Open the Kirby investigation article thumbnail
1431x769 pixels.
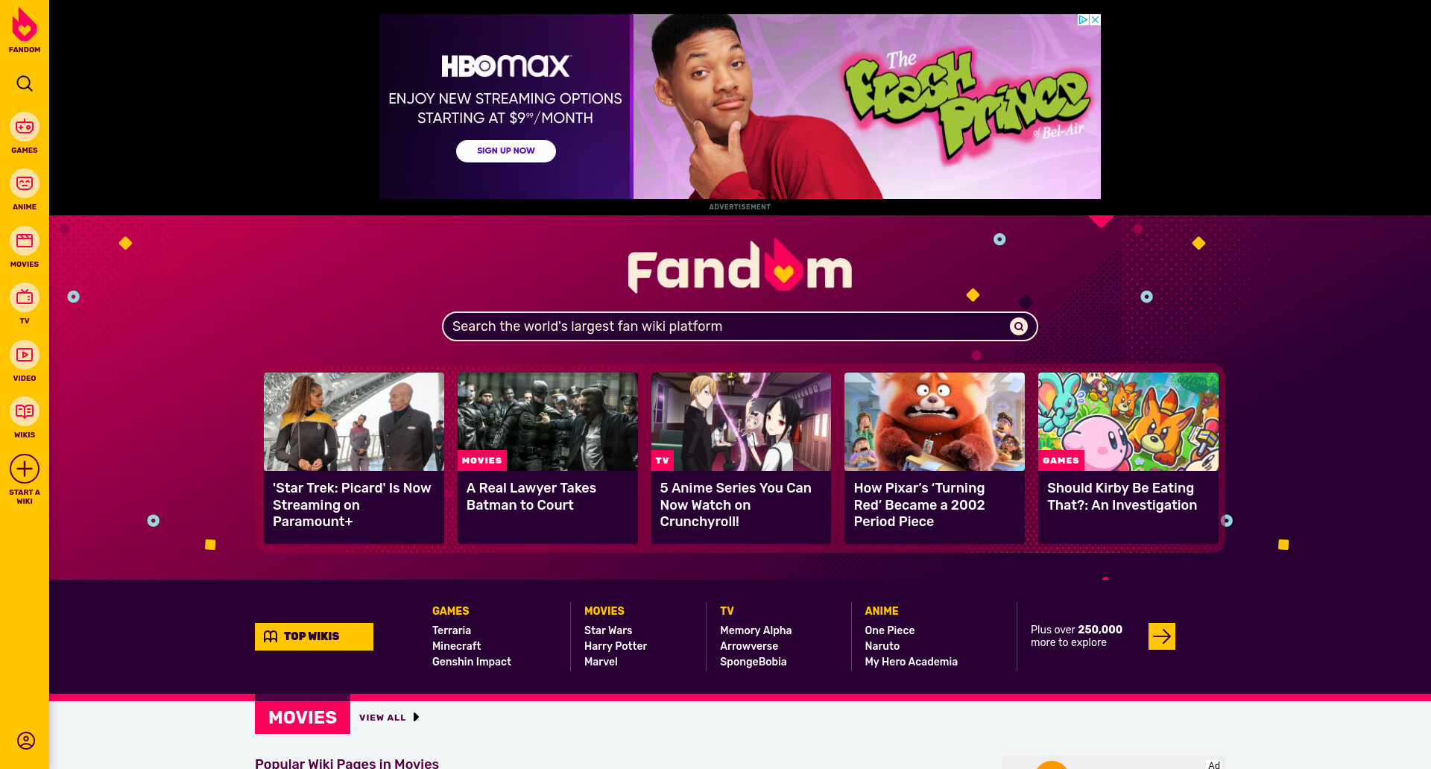tap(1128, 422)
